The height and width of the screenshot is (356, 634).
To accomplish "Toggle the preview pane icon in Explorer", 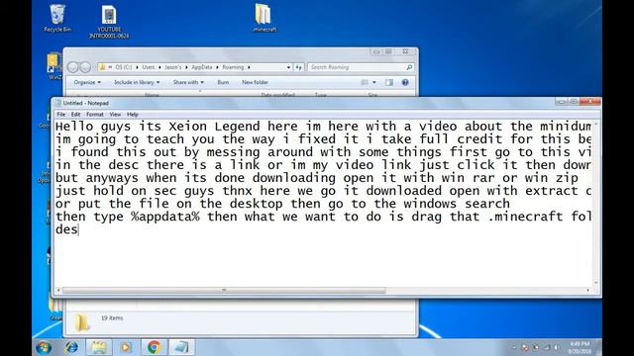I will 389,82.
